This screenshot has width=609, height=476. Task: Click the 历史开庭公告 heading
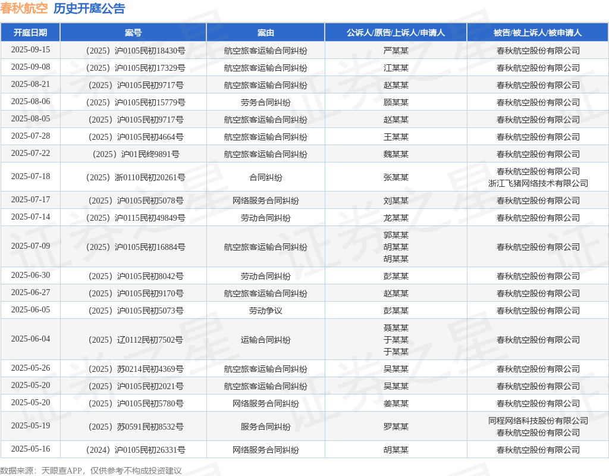[89, 8]
